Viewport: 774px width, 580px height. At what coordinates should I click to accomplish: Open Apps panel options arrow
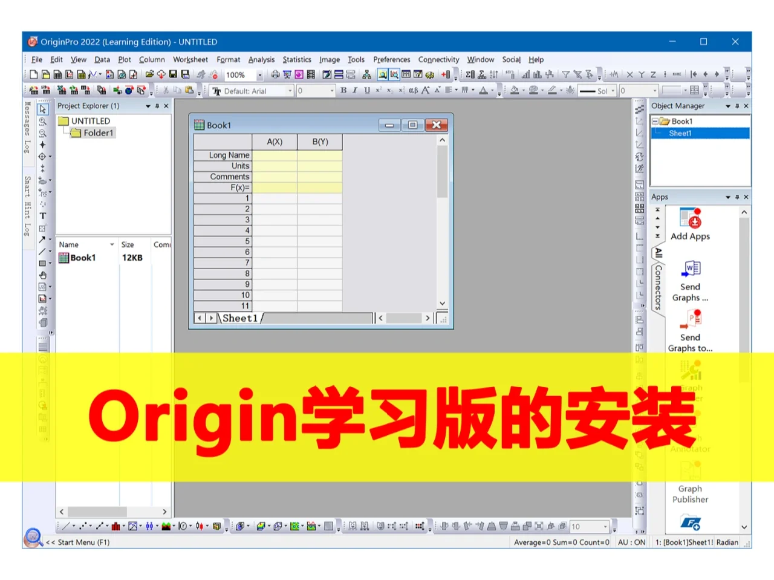point(728,197)
